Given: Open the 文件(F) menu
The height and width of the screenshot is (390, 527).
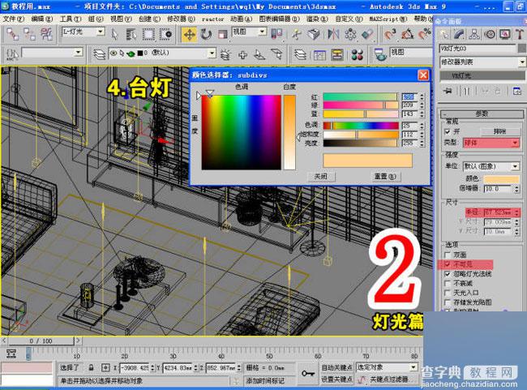Looking at the screenshot, I should click(x=14, y=19).
